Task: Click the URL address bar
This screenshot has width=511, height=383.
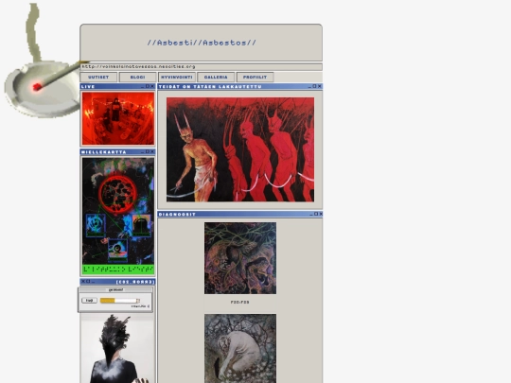Action: [x=201, y=67]
